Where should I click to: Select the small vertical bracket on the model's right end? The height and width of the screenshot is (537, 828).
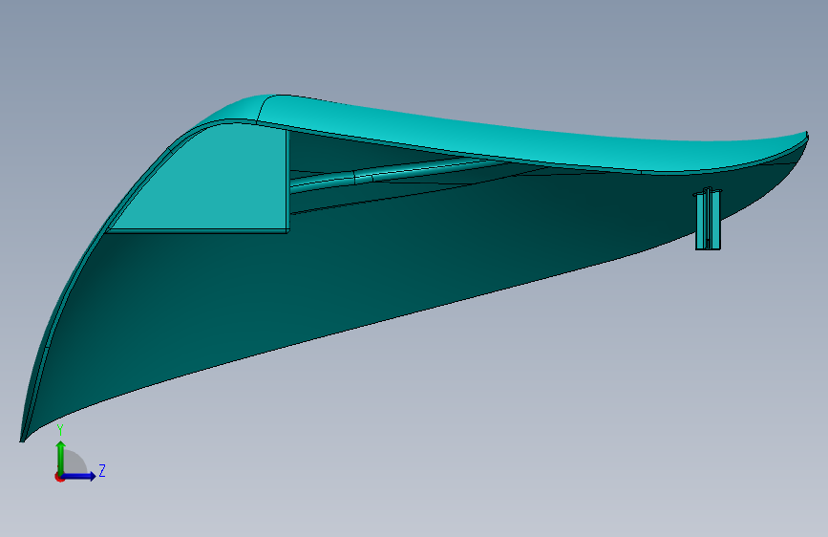click(708, 218)
